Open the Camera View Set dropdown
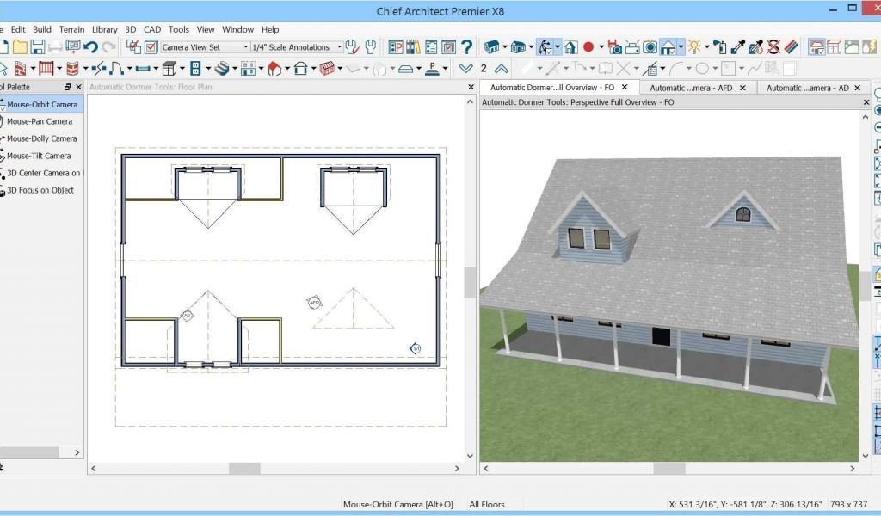The image size is (881, 516). point(245,47)
